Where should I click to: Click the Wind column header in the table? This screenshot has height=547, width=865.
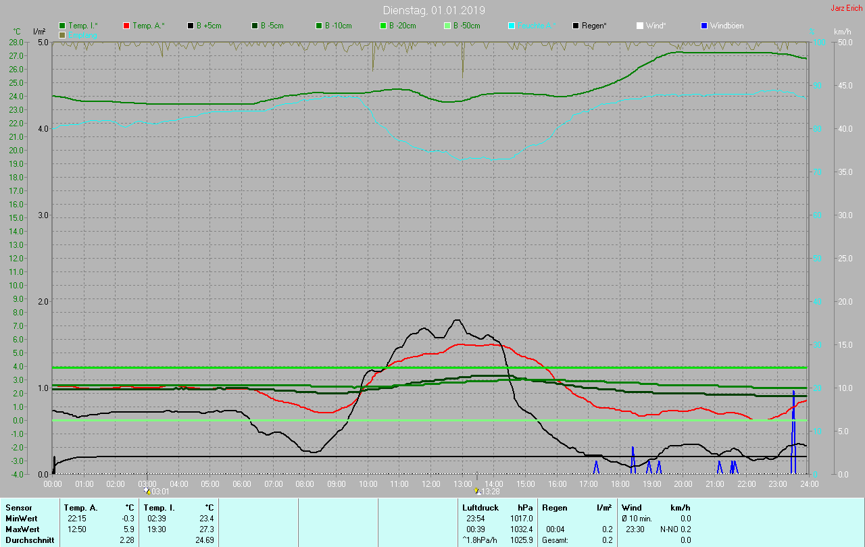(x=632, y=507)
